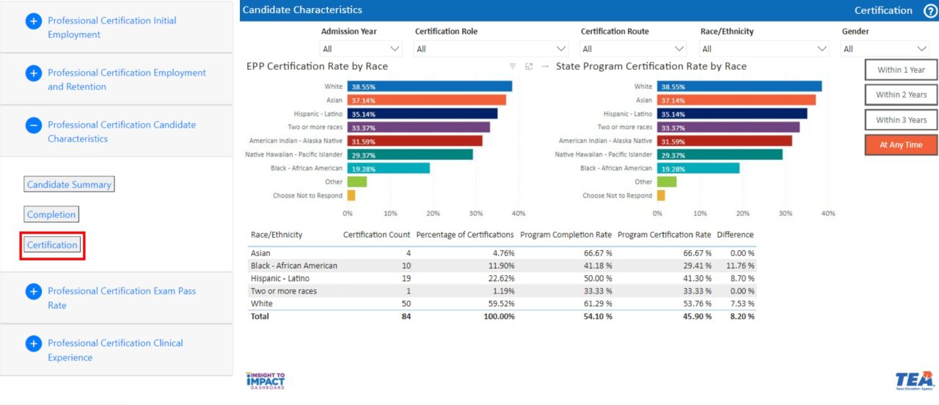Screen dimensions: 939x405
Task: Open the Candidate Summary page
Action: coord(69,185)
